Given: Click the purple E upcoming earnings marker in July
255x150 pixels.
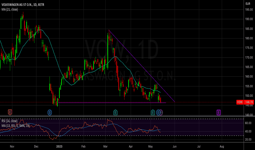Looking at the screenshot, I should [219, 112].
